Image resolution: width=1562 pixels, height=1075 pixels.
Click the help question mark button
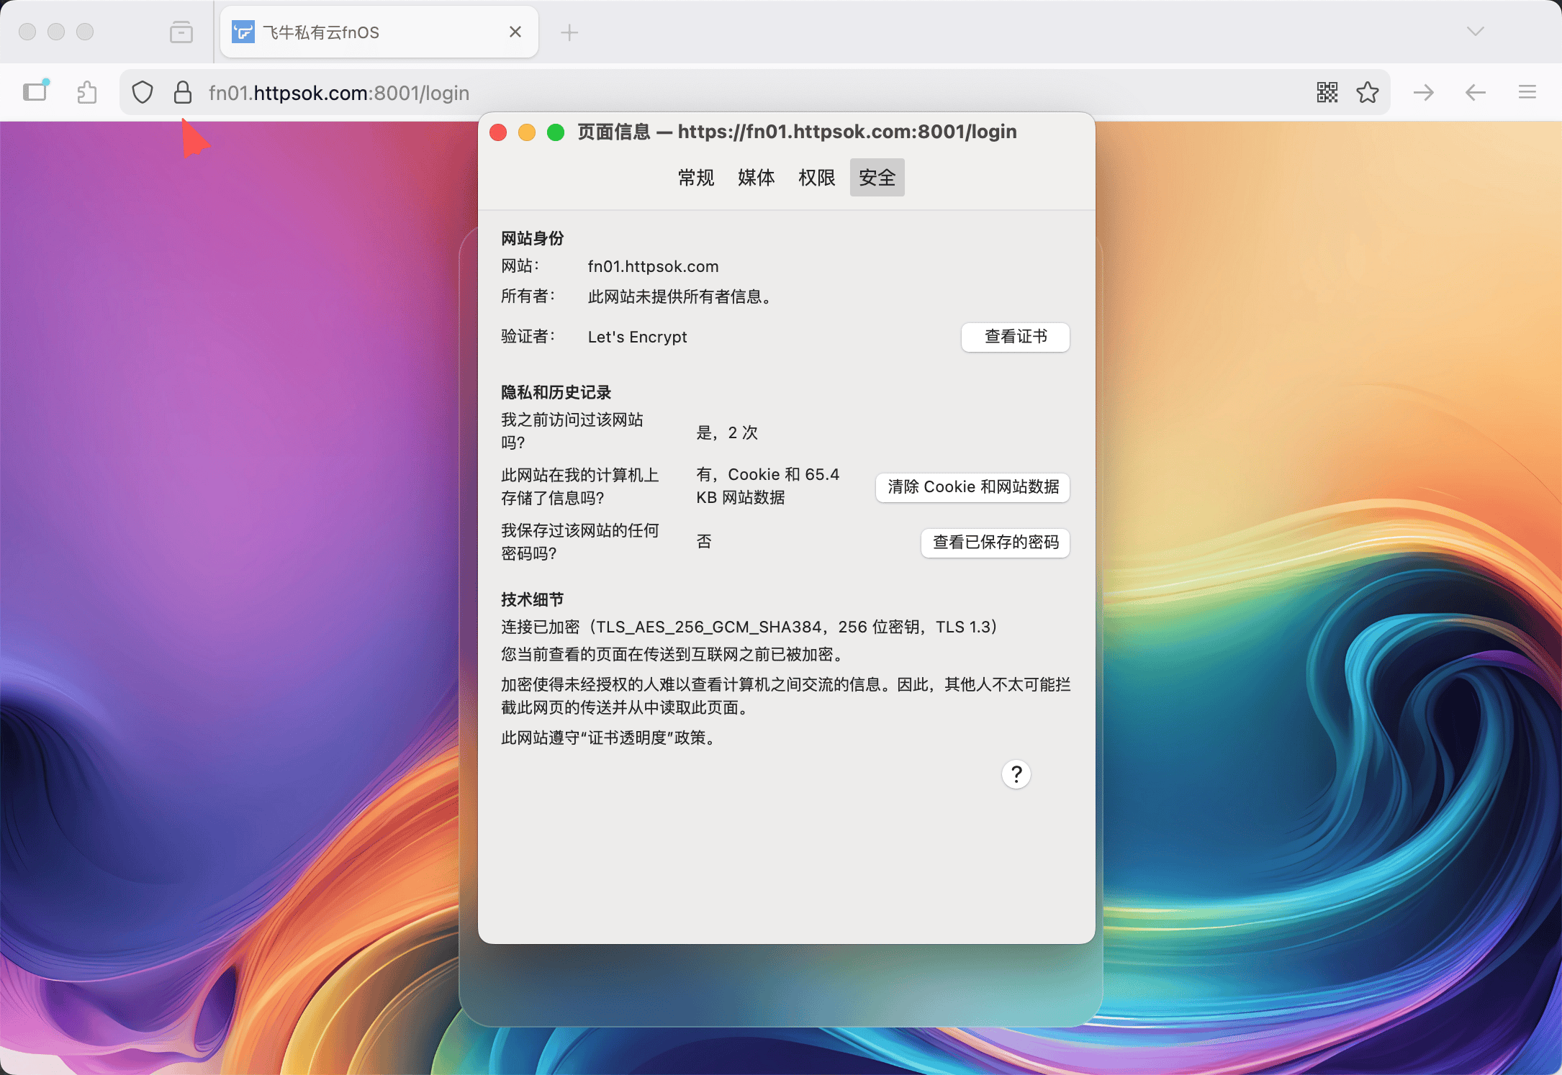[x=1016, y=774]
